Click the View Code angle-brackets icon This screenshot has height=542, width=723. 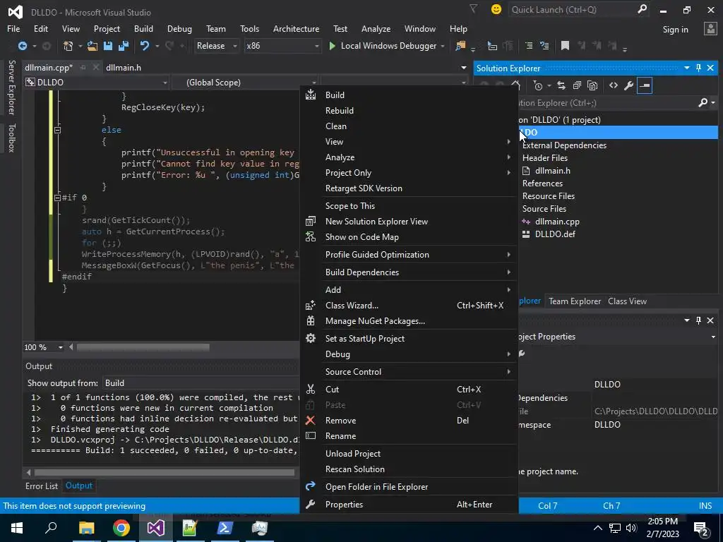pos(614,85)
